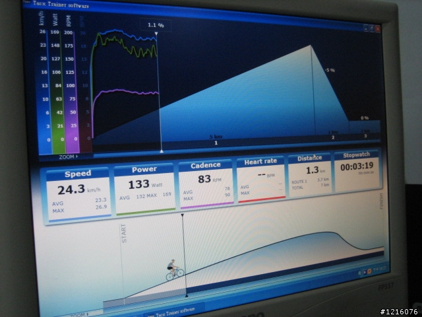Click the play-arrow icon in the system tray
The width and height of the screenshot is (422, 317).
point(365,272)
